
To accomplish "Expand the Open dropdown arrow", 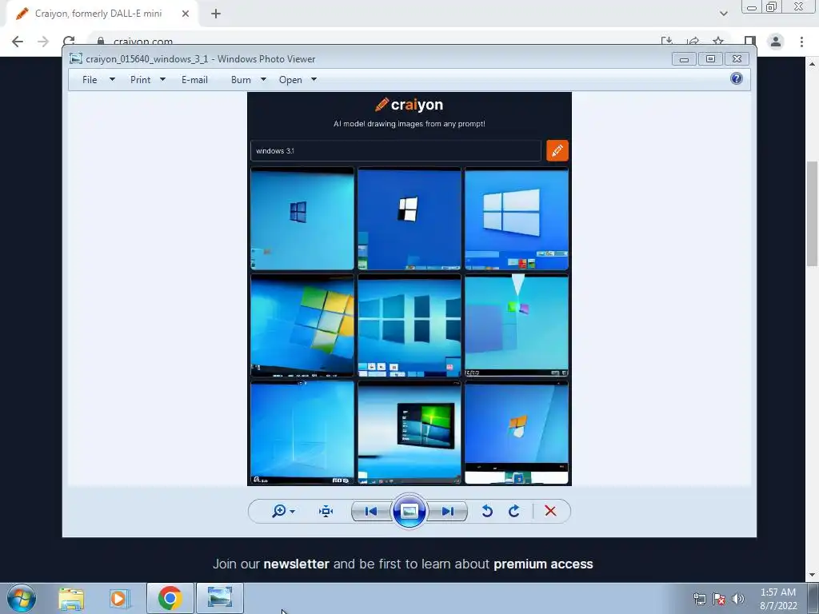I will (x=314, y=79).
